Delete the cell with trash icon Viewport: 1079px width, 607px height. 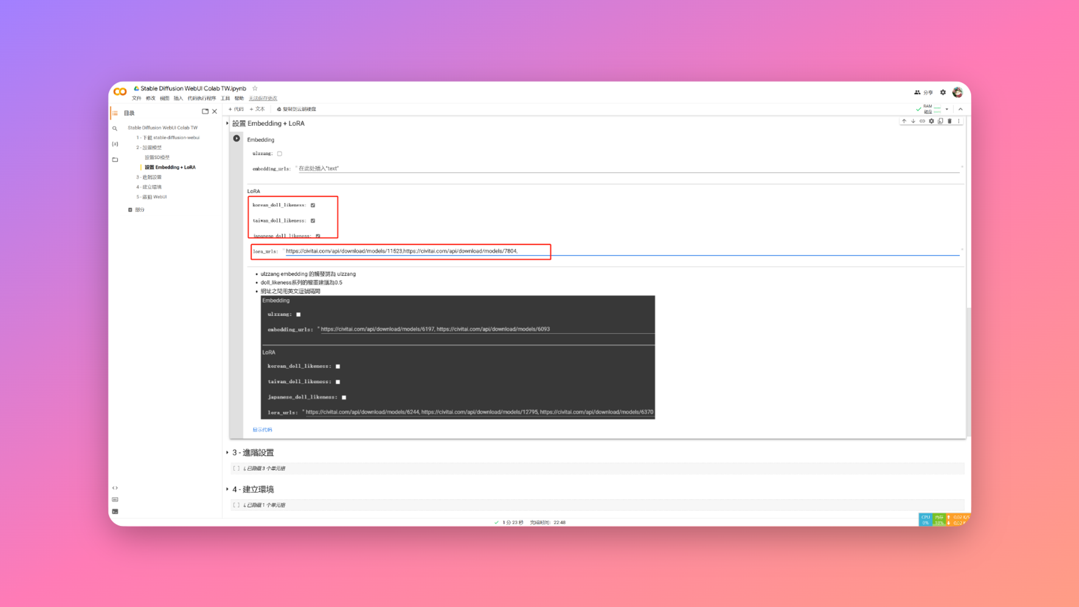(950, 121)
